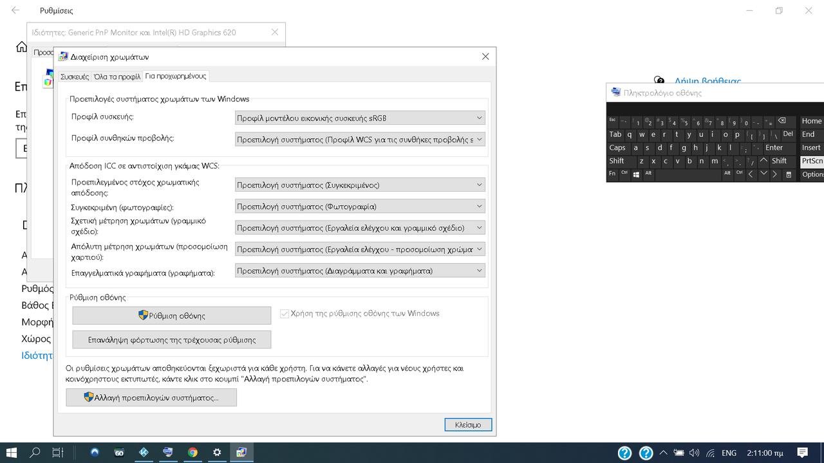
Task: Open the Προφίλ συσκευής dropdown
Action: click(360, 118)
